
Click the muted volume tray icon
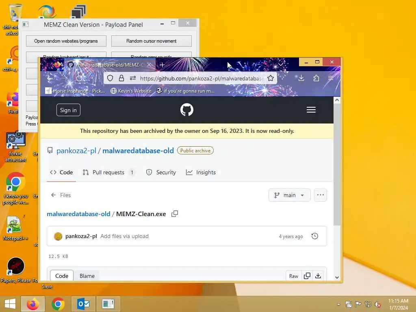(377, 304)
